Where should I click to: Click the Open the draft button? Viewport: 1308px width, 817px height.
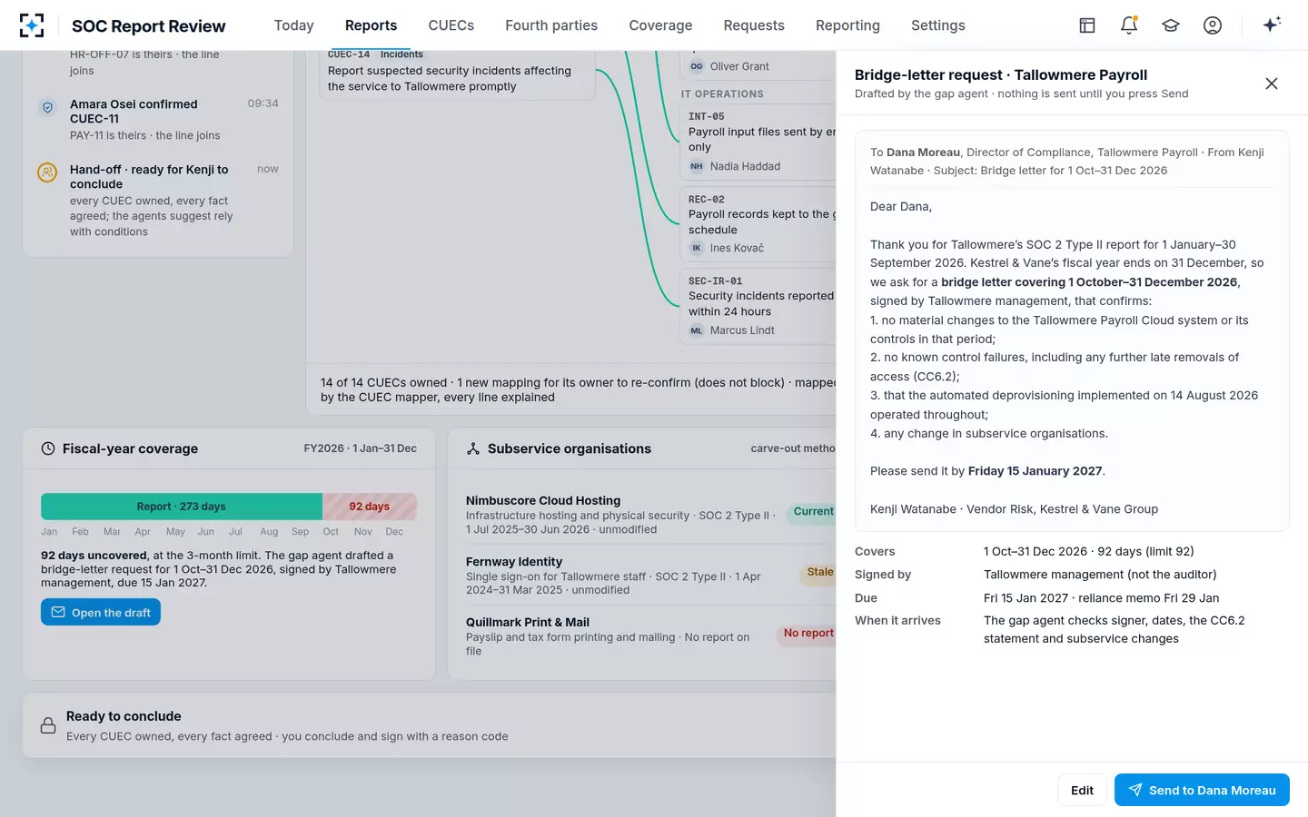(101, 612)
